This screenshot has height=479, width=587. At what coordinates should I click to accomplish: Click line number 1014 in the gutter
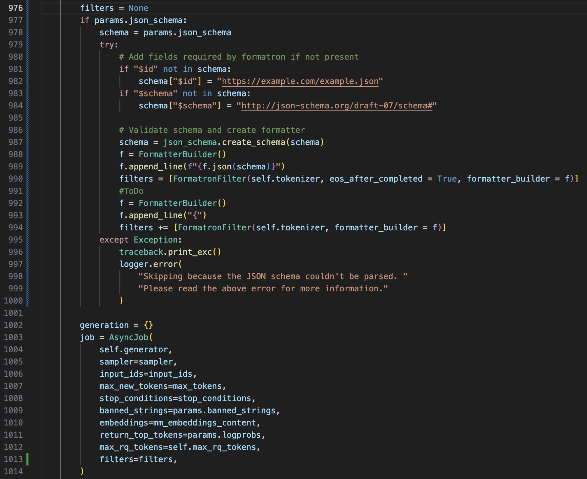13,472
